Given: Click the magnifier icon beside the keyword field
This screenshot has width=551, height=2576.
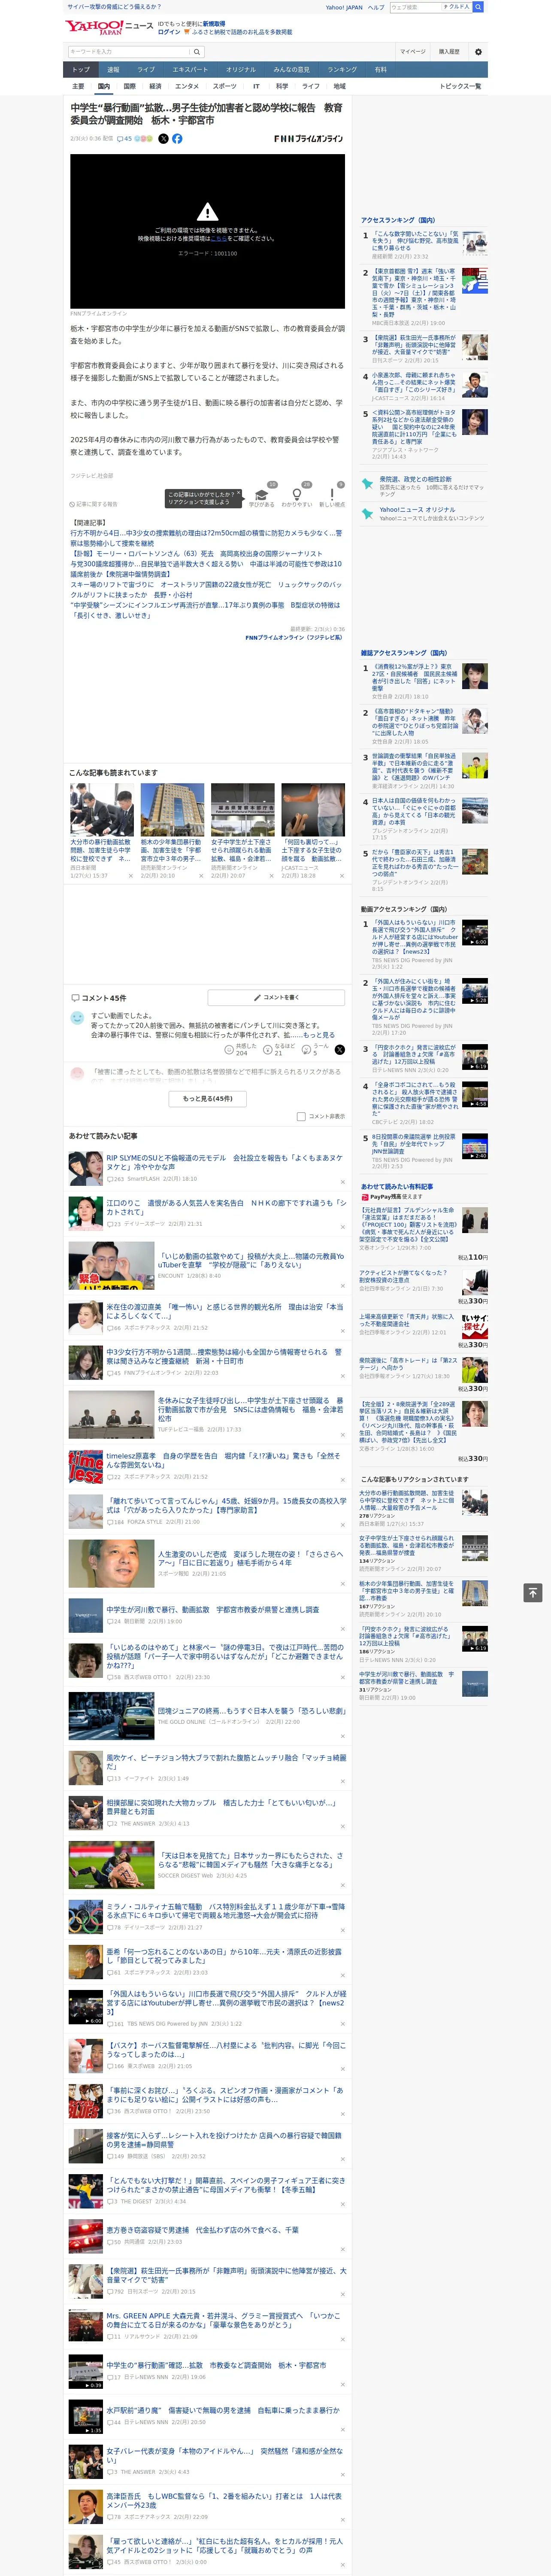Looking at the screenshot, I should [197, 51].
